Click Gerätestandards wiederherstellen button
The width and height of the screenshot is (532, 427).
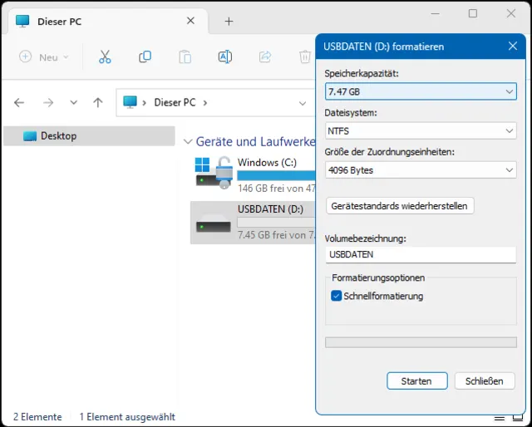[x=399, y=205]
